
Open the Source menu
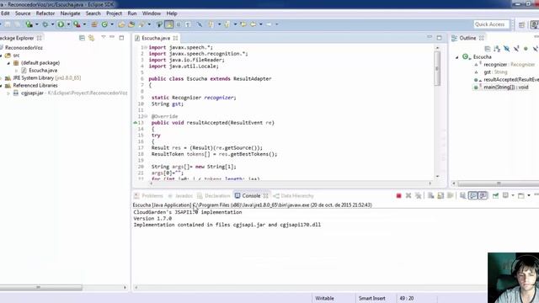(23, 13)
